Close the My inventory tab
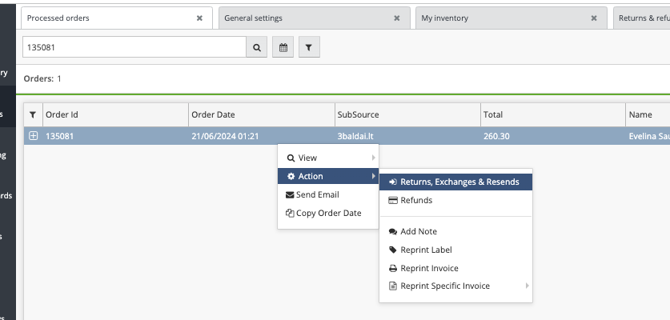 pyautogui.click(x=593, y=18)
